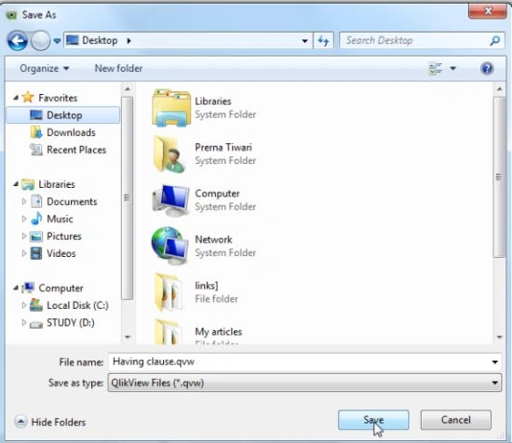
Task: Select Desktop in Favorites
Action: coord(63,114)
